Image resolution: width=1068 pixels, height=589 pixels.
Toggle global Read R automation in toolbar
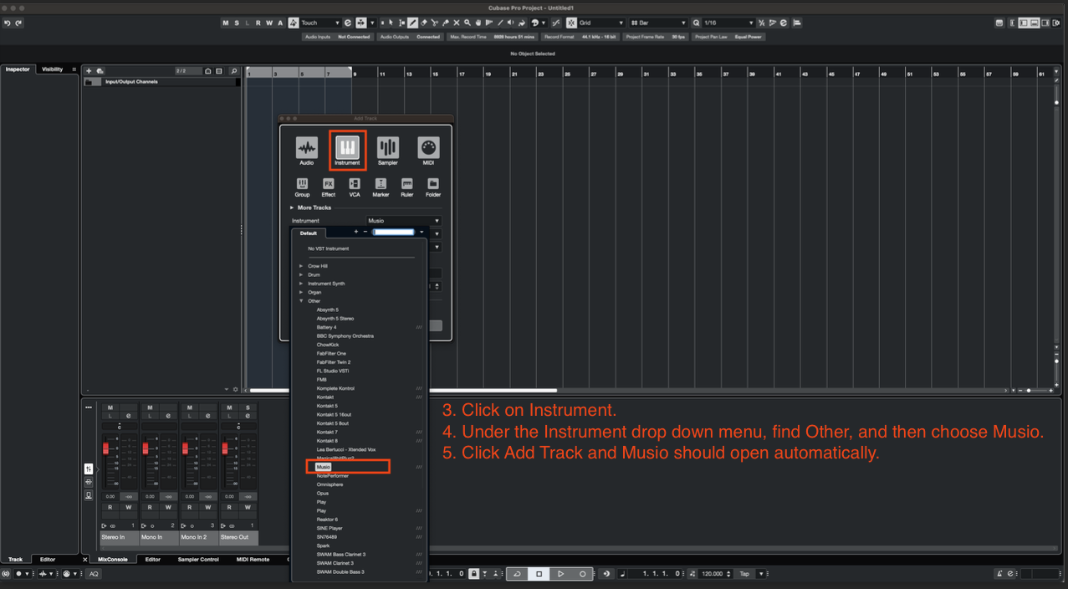coord(258,23)
